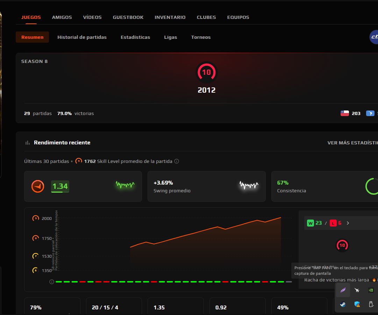Open the AMIGOS tab
The width and height of the screenshot is (378, 315).
[x=62, y=17]
